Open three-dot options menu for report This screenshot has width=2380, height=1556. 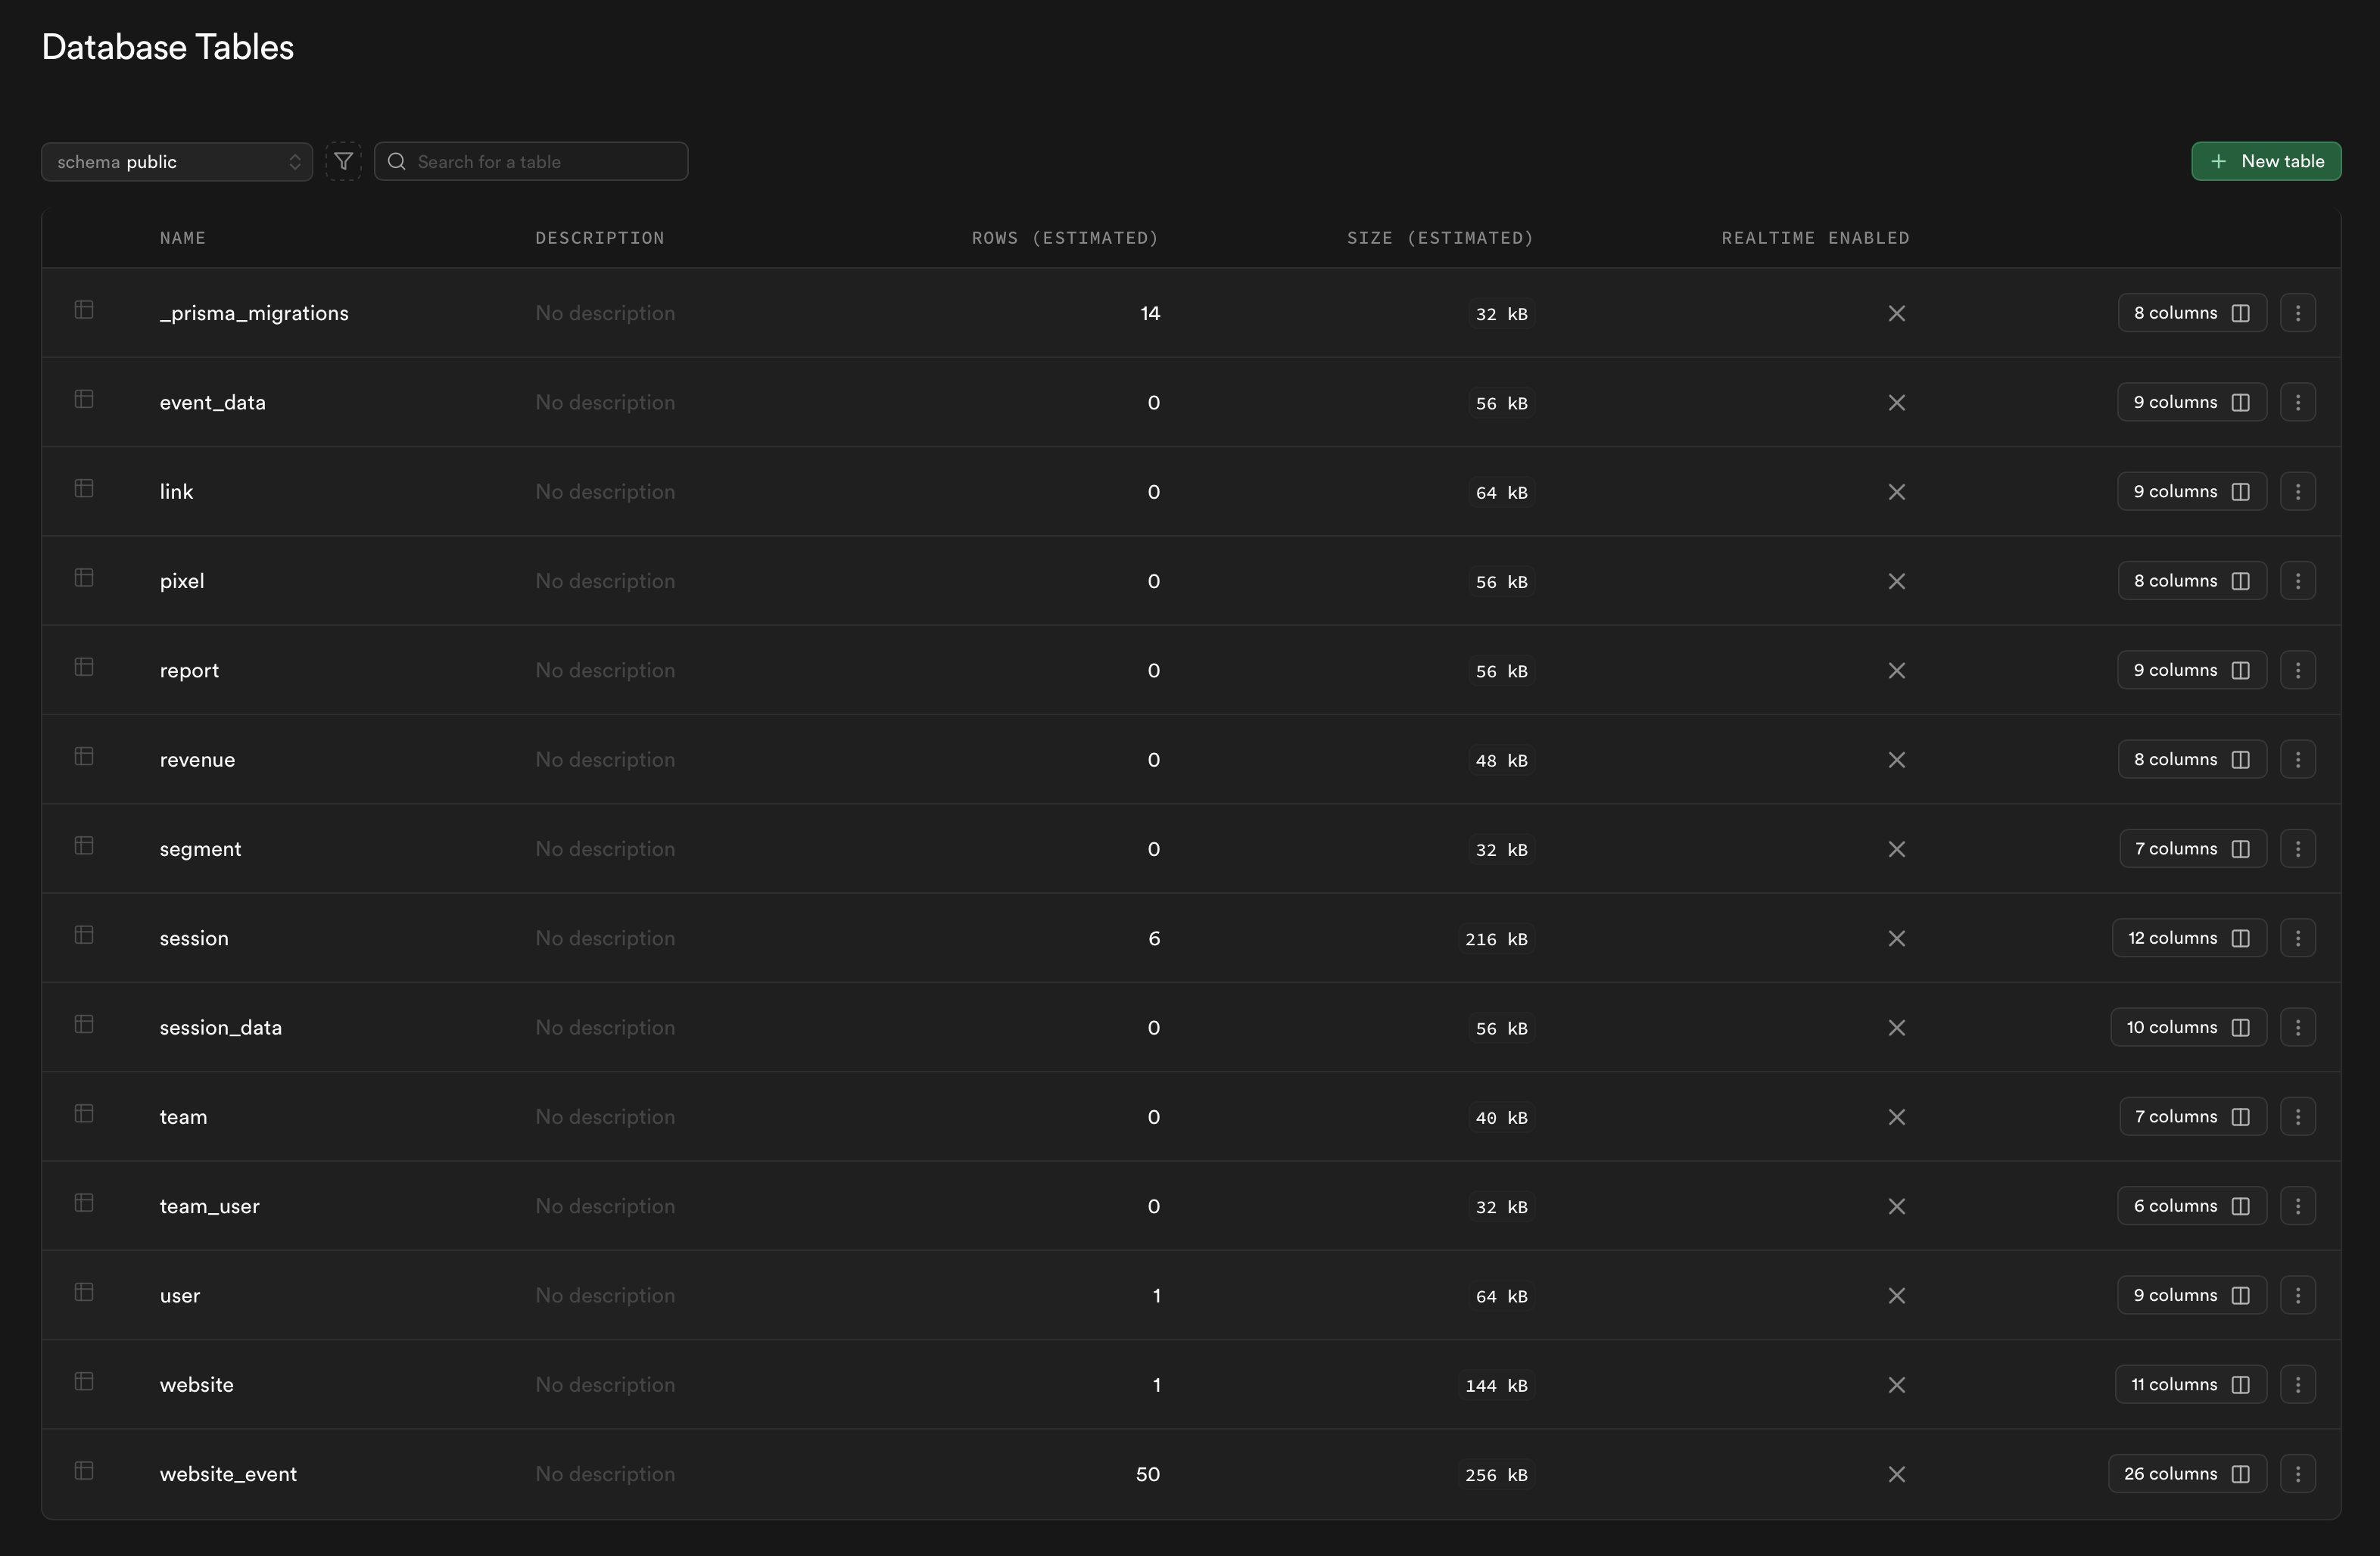(2297, 670)
